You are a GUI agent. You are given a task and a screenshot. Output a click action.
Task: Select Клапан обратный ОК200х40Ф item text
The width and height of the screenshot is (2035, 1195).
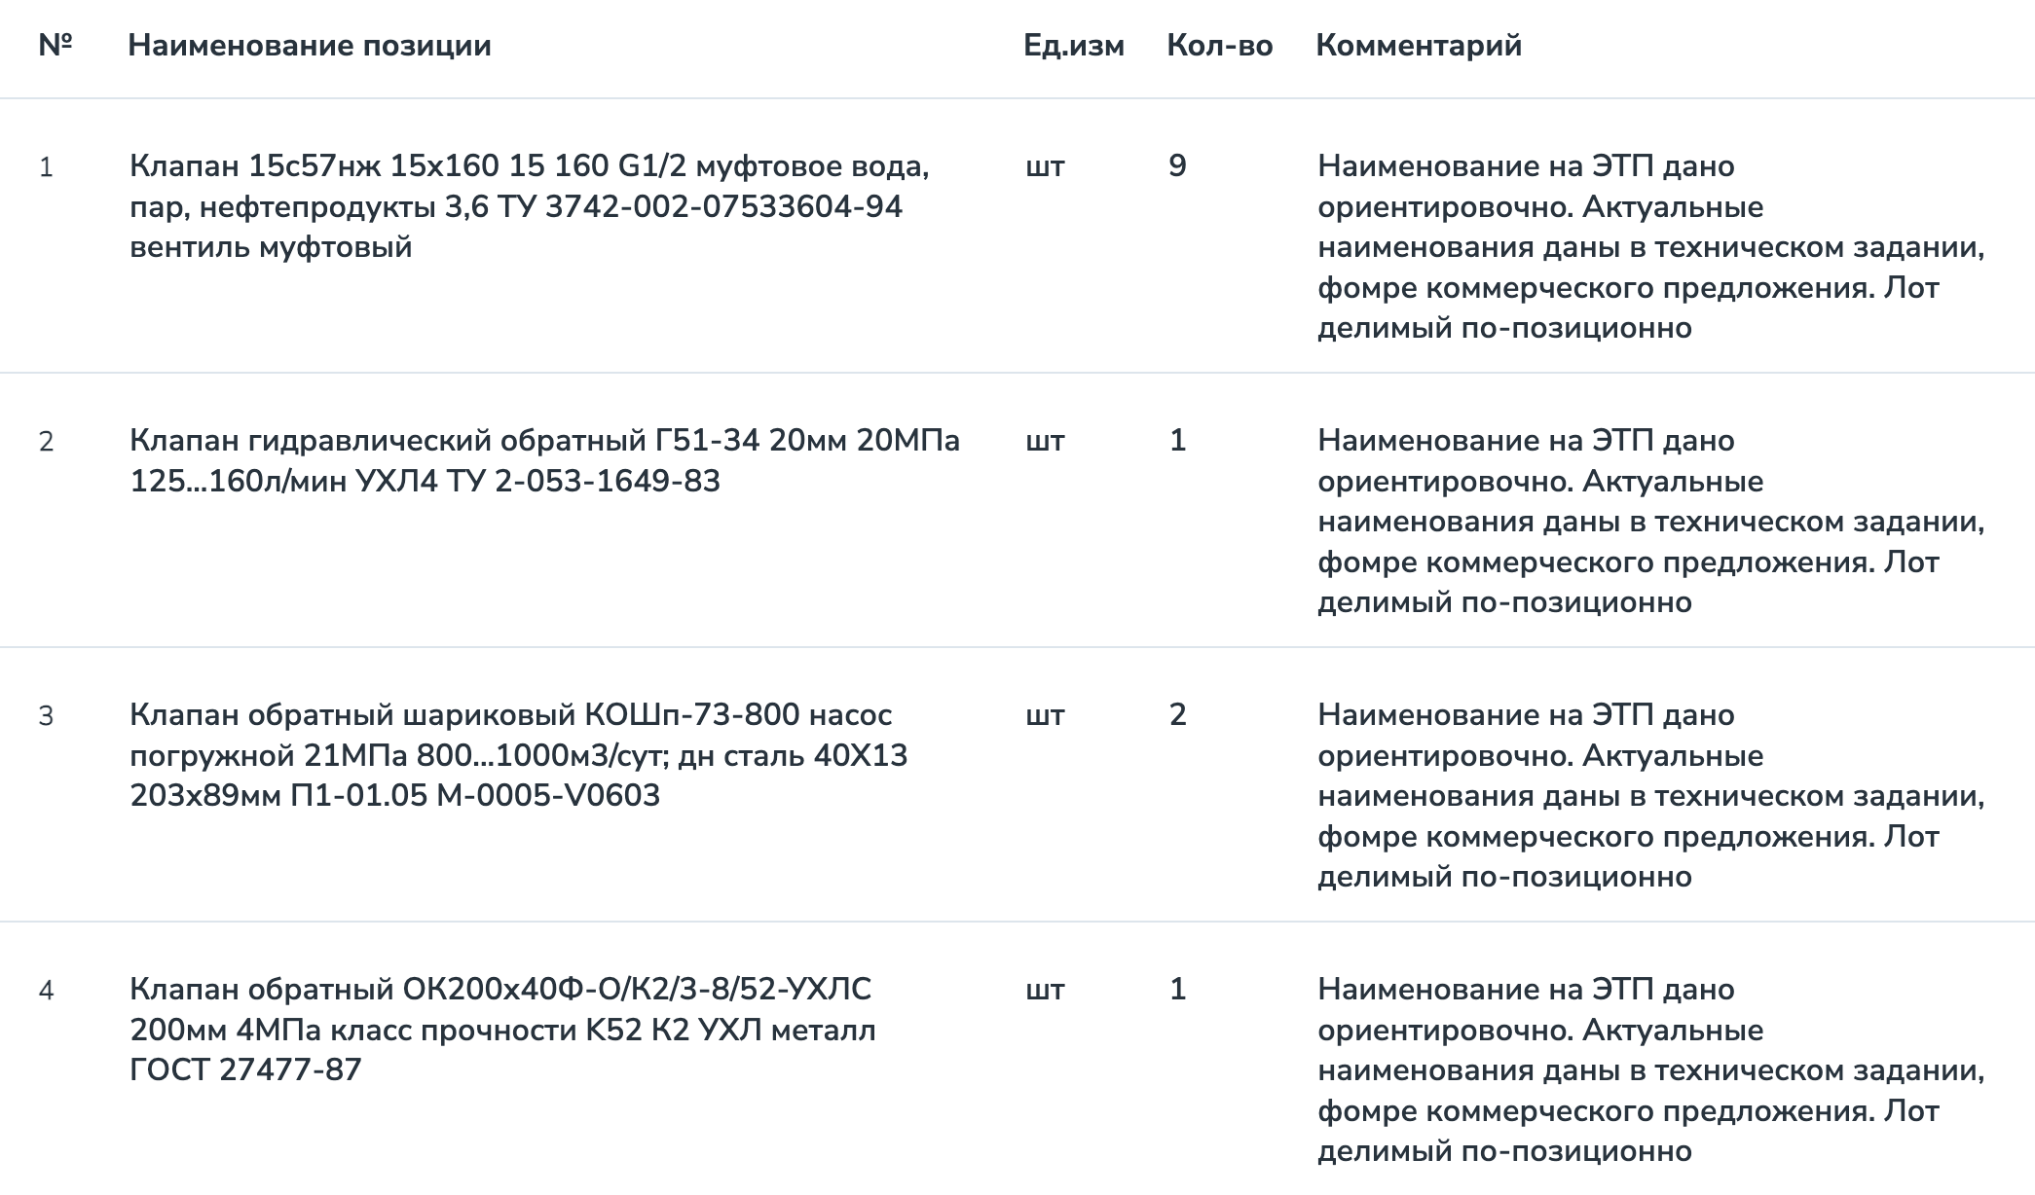point(502,1030)
